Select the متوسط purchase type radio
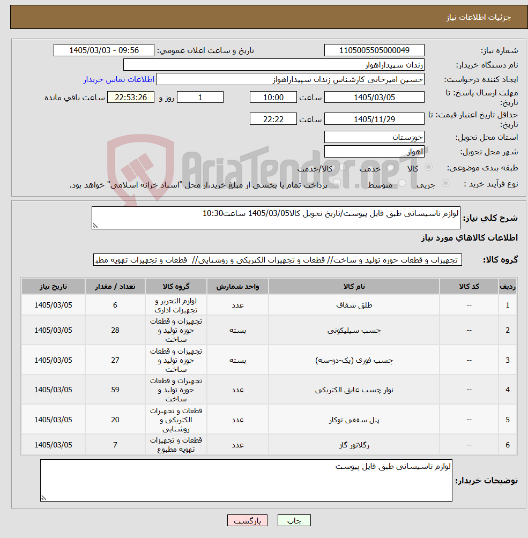 tap(402, 183)
